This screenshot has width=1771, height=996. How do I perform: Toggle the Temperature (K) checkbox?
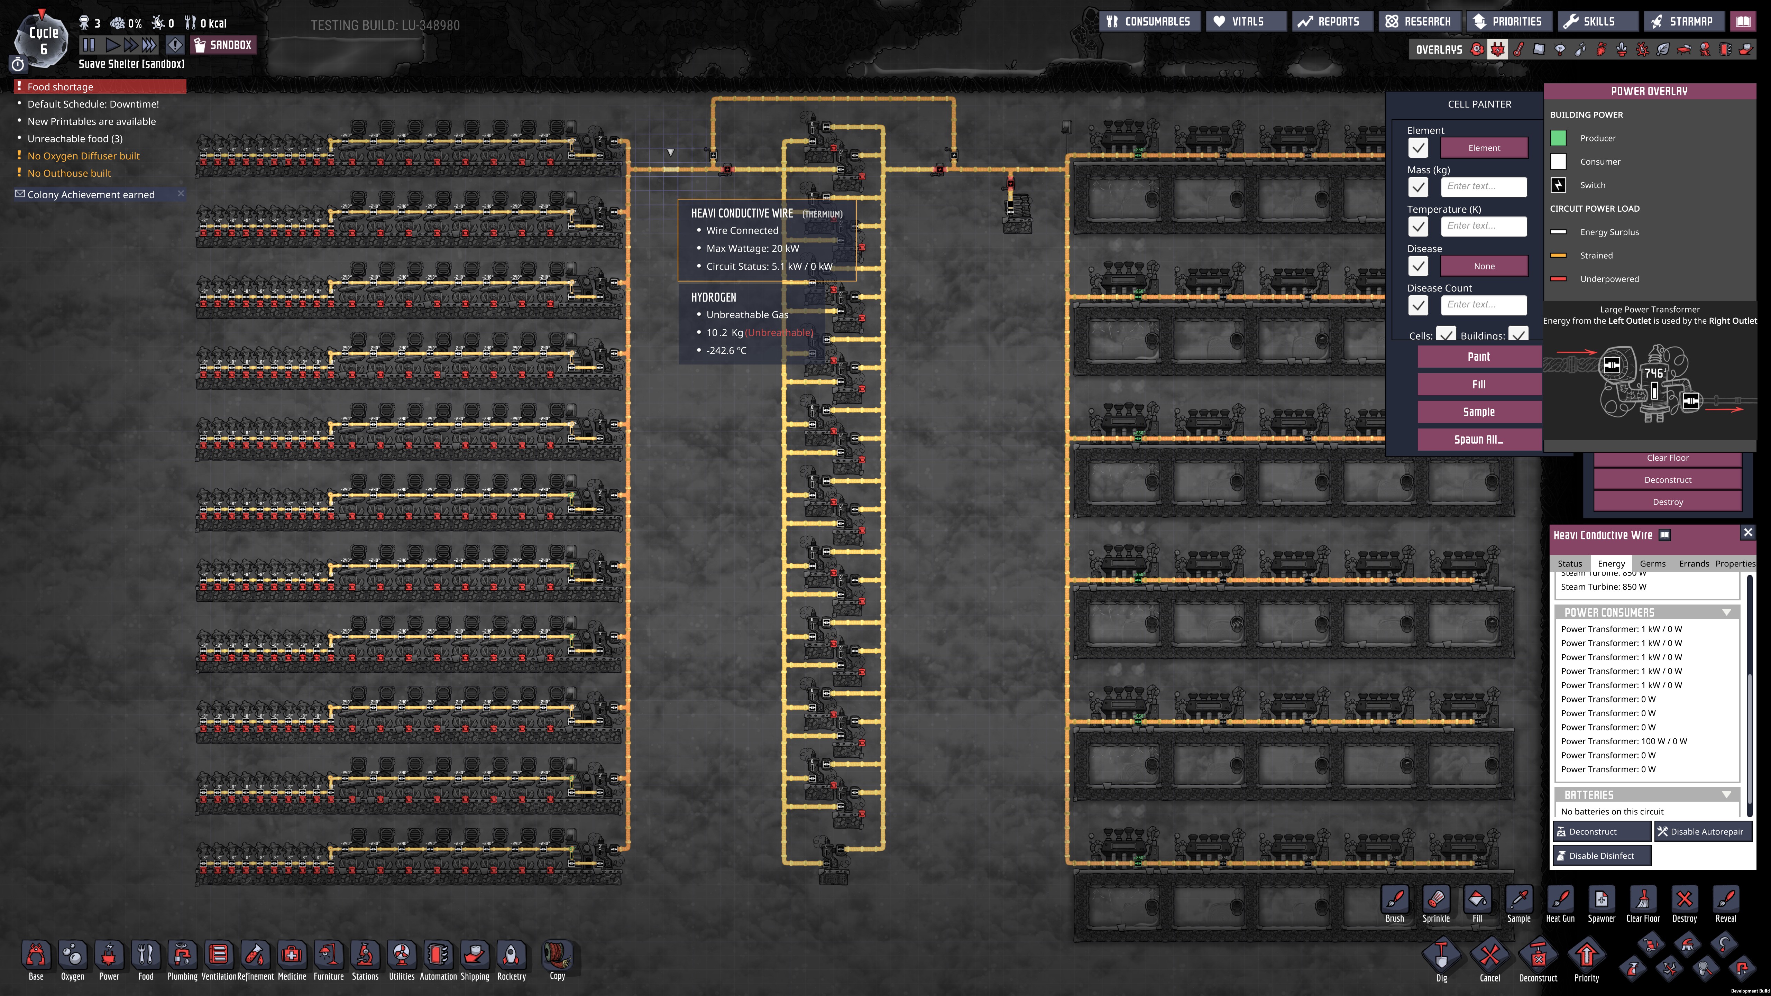[1417, 226]
